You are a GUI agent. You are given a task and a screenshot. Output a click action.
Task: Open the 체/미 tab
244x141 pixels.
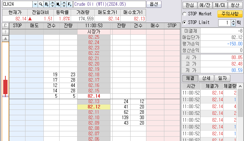point(220,5)
